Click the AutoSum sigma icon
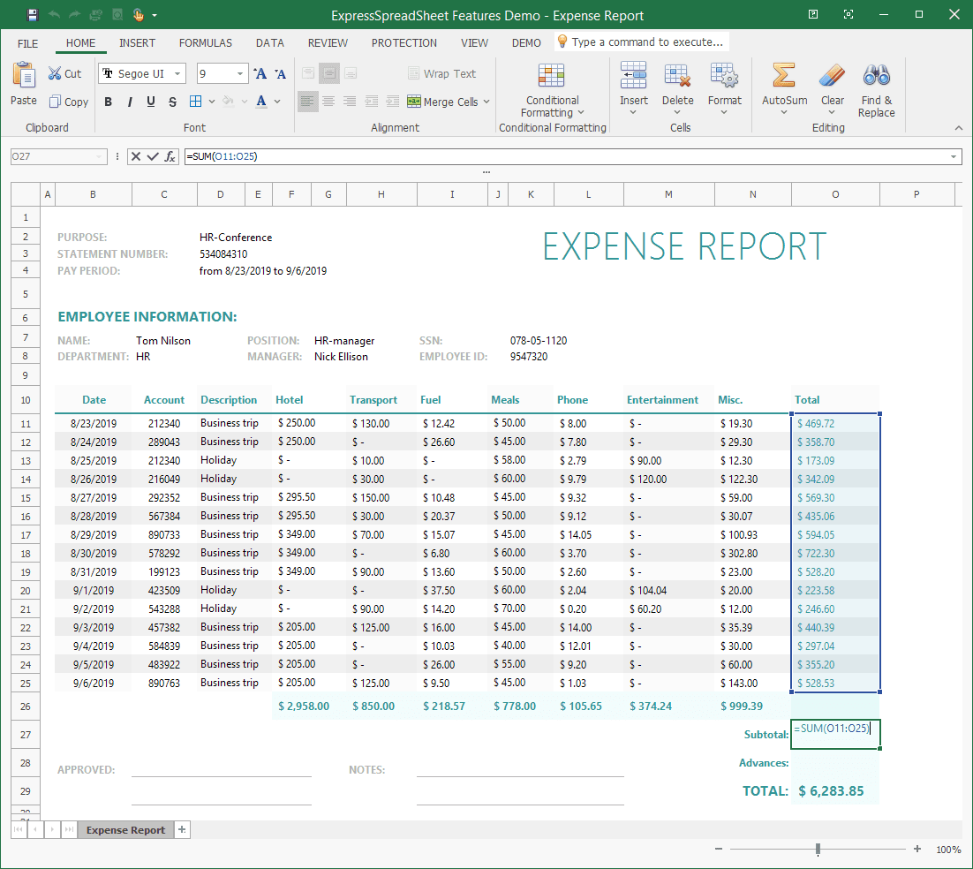Viewport: 973px width, 869px height. tap(784, 75)
